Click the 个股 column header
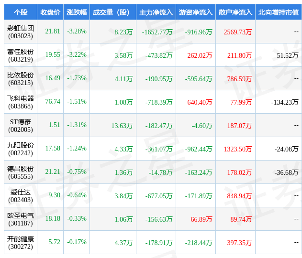302x258 pixels. point(21,12)
